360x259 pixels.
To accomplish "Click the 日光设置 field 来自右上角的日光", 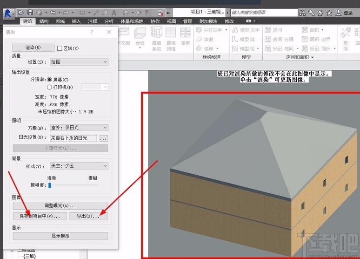I will [x=73, y=138].
